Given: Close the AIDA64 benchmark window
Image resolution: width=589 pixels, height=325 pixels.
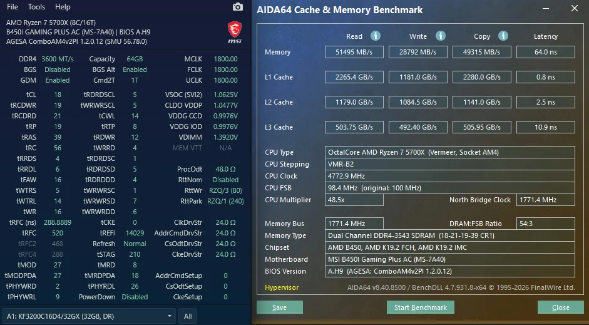Looking at the screenshot, I should tap(575, 8).
